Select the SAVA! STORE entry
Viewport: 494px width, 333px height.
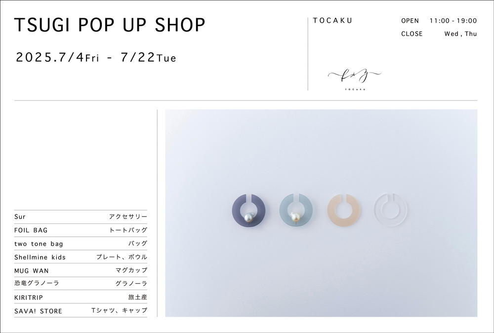[81, 311]
